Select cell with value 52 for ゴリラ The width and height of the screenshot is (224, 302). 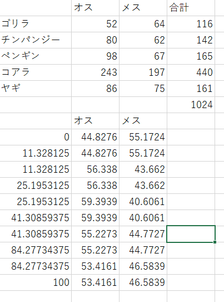95,24
